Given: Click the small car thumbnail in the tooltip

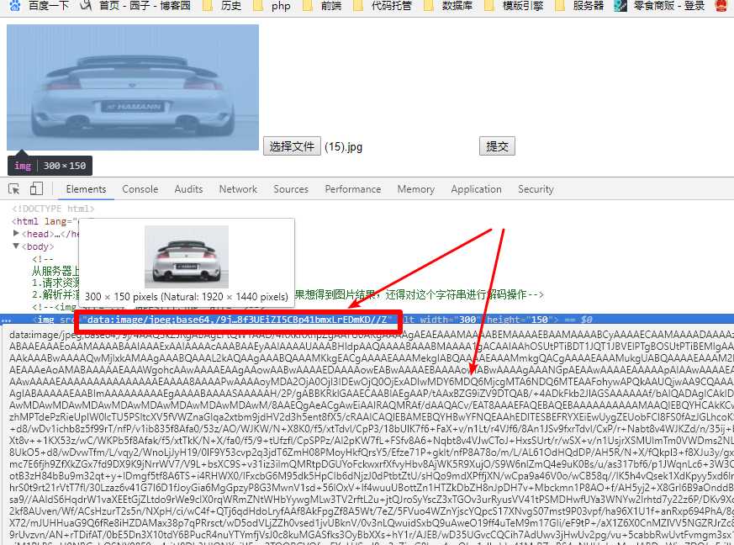Looking at the screenshot, I should (x=187, y=257).
